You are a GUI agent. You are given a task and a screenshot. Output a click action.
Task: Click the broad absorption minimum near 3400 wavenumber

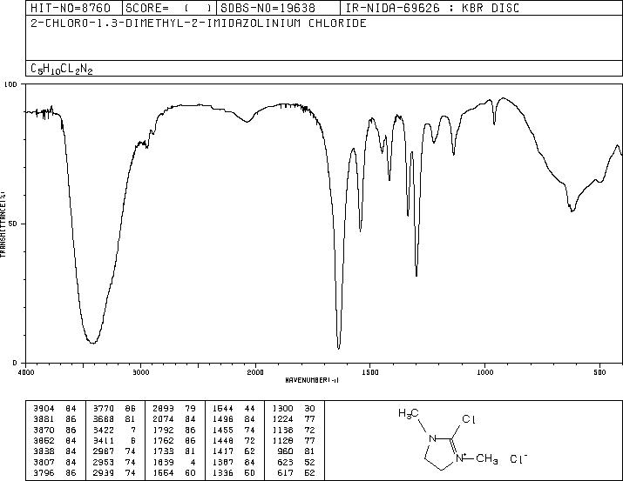pos(92,343)
